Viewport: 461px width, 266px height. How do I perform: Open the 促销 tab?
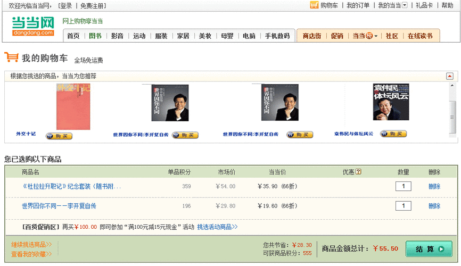click(337, 36)
